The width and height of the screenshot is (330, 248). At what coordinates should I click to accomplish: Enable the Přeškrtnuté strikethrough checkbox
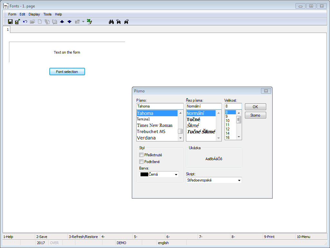tap(141, 155)
